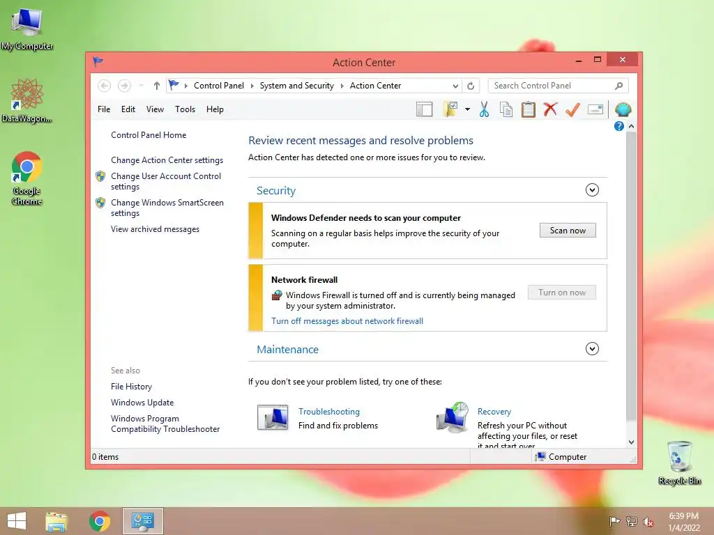Click the Refresh icon beside address bar

click(x=471, y=86)
